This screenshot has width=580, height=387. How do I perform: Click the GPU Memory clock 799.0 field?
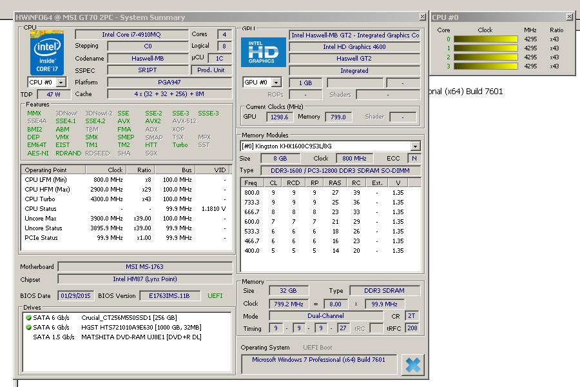point(338,117)
